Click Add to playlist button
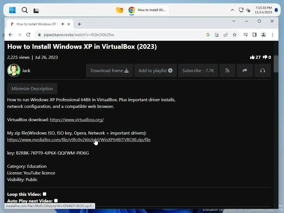284x213 pixels. pyautogui.click(x=156, y=70)
